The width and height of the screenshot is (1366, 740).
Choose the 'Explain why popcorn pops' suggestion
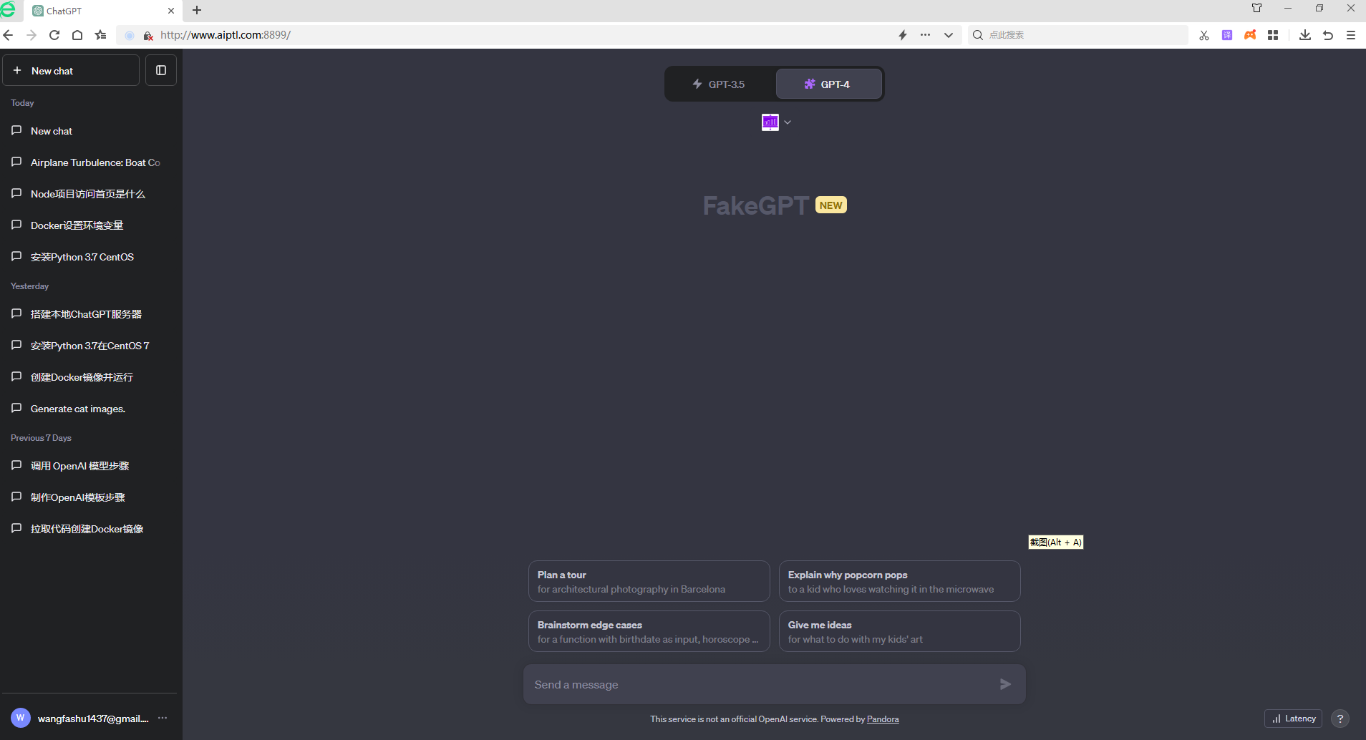pos(899,581)
